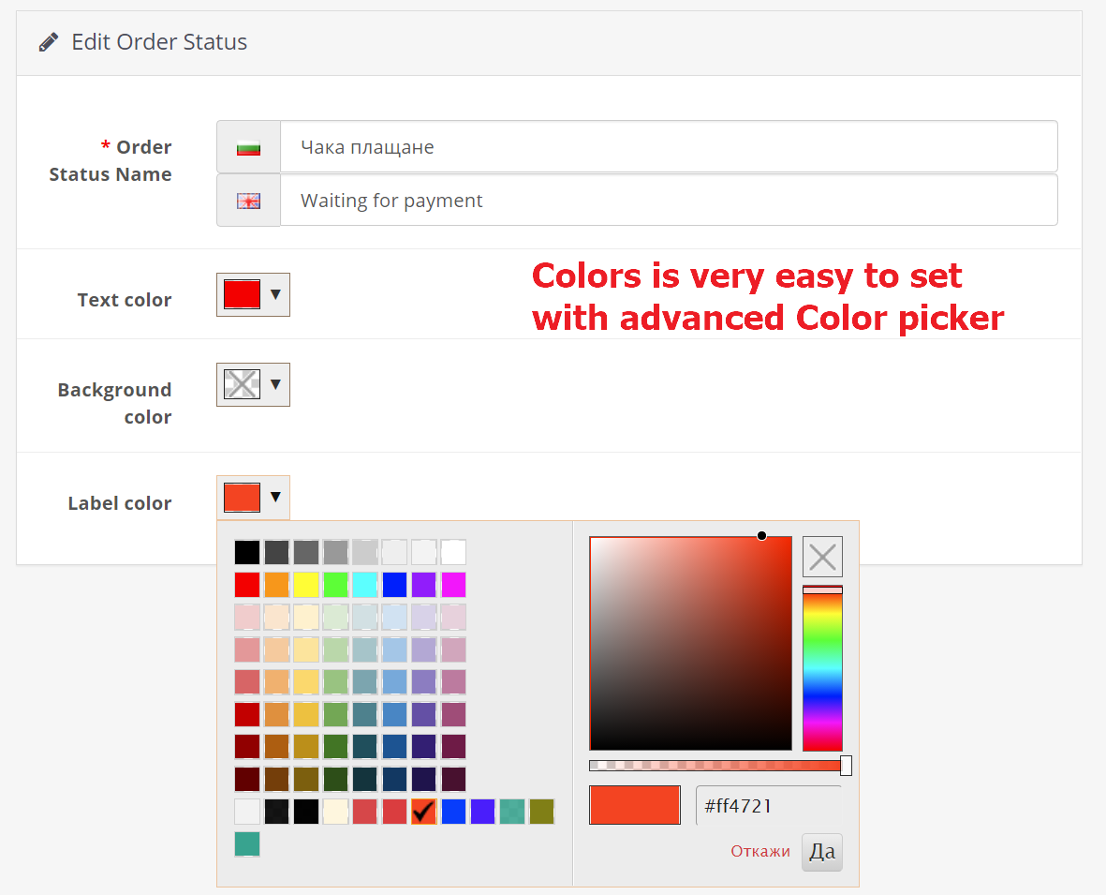1106x895 pixels.
Task: Click the clear color X button
Action: point(822,557)
